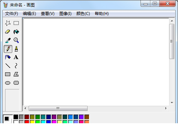Pick the dark gray color swatch
This screenshot has width=178, height=128.
point(21,117)
